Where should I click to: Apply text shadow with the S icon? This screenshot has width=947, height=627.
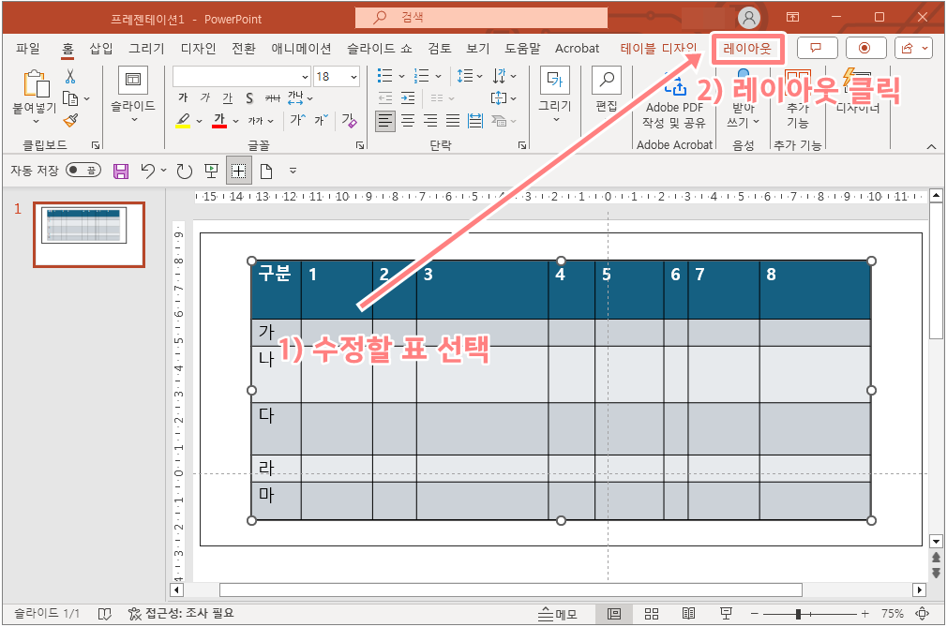pyautogui.click(x=249, y=97)
